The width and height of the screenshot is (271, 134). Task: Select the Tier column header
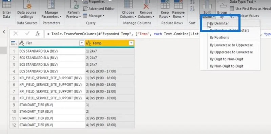51,43
